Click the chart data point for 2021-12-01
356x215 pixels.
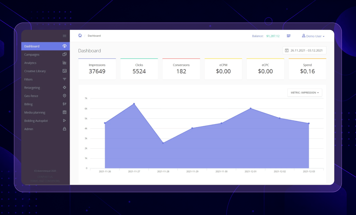(251, 109)
